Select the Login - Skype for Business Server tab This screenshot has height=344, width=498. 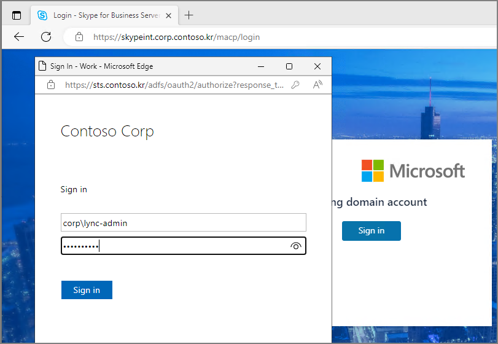coord(105,15)
